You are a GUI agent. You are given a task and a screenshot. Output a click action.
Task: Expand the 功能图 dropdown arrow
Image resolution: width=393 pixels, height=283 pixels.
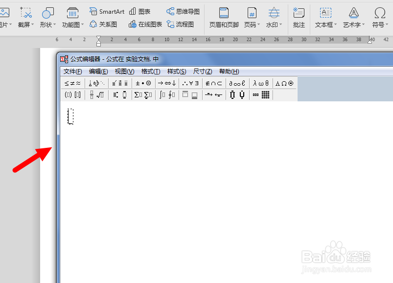[x=82, y=24]
